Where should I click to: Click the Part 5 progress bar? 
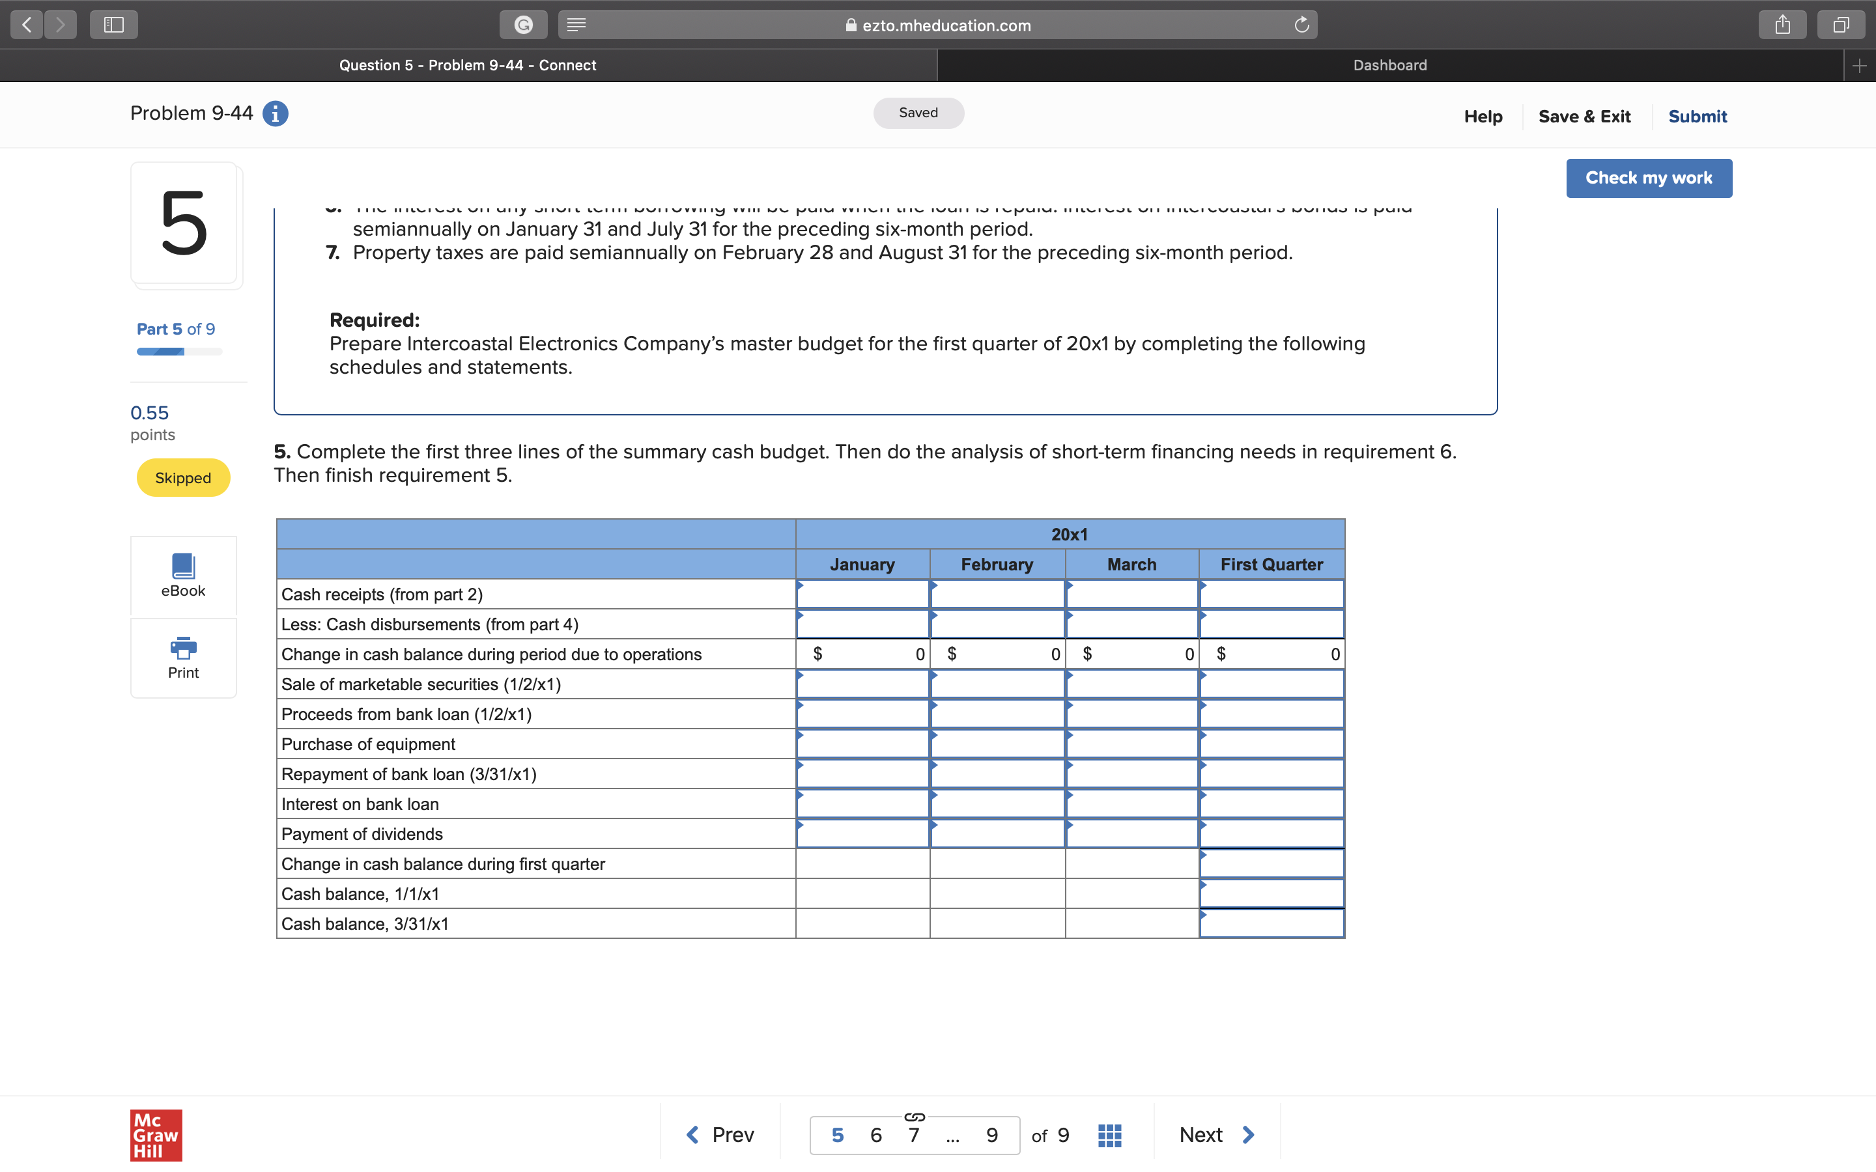tap(179, 352)
